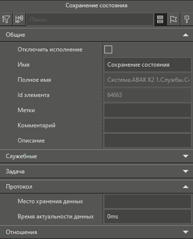Click the Сохранение состояния panel title

click(96, 5)
